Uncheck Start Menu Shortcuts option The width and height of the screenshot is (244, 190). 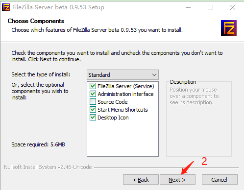pos(93,110)
